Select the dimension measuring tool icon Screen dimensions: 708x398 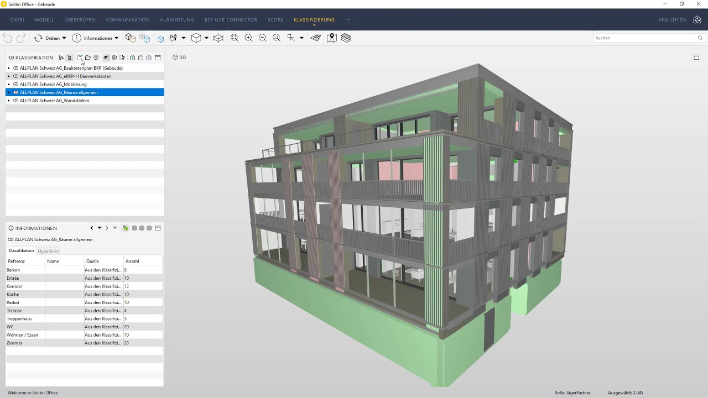click(291, 38)
